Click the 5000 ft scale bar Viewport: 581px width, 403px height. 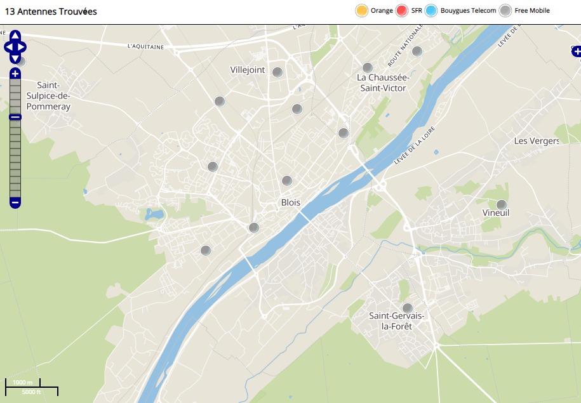[32, 392]
